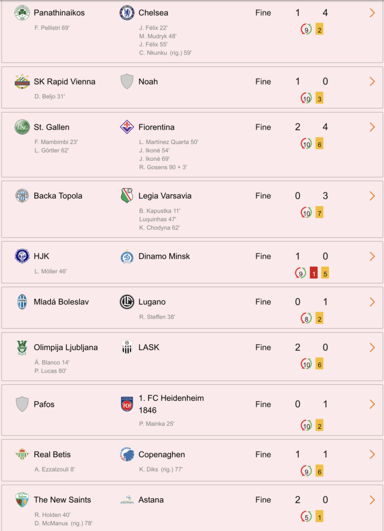Click the Fiorentina purple crest
Image resolution: width=384 pixels, height=531 pixels.
point(127,127)
